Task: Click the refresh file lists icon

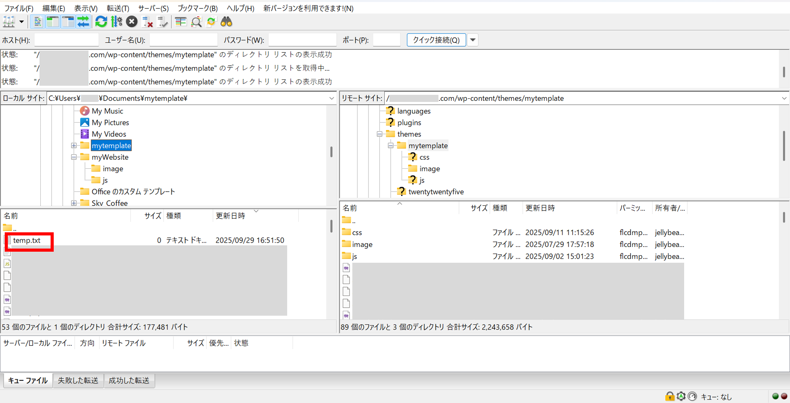Action: coord(101,22)
